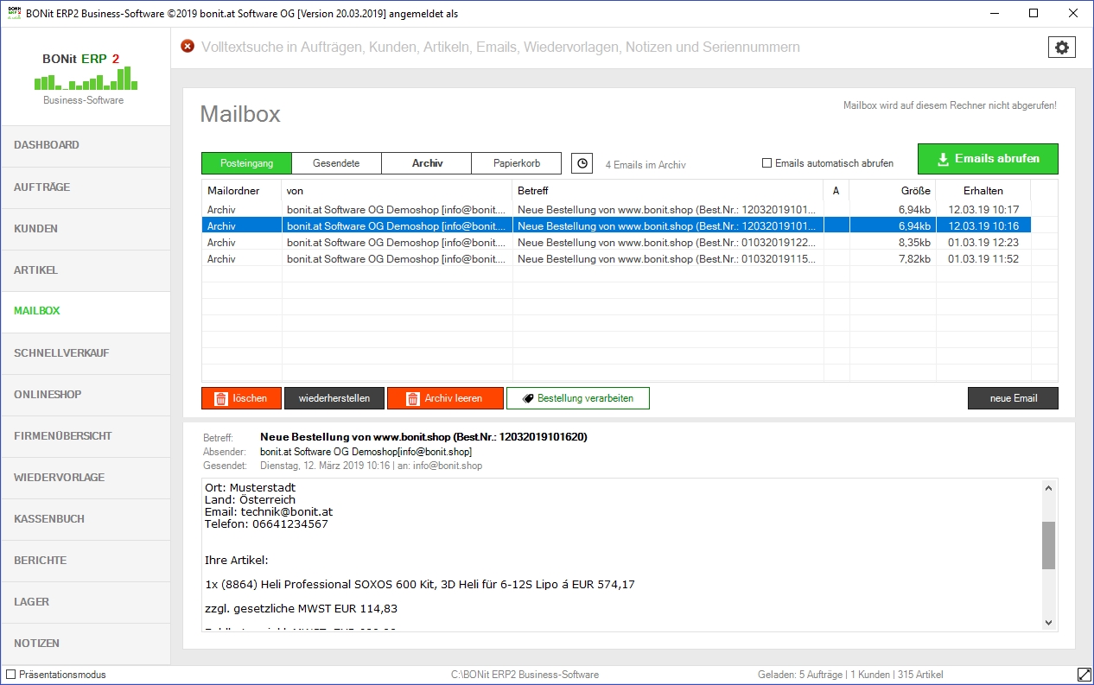Click the 'Ihre Artikel:' line
Image resolution: width=1094 pixels, height=685 pixels.
[237, 560]
